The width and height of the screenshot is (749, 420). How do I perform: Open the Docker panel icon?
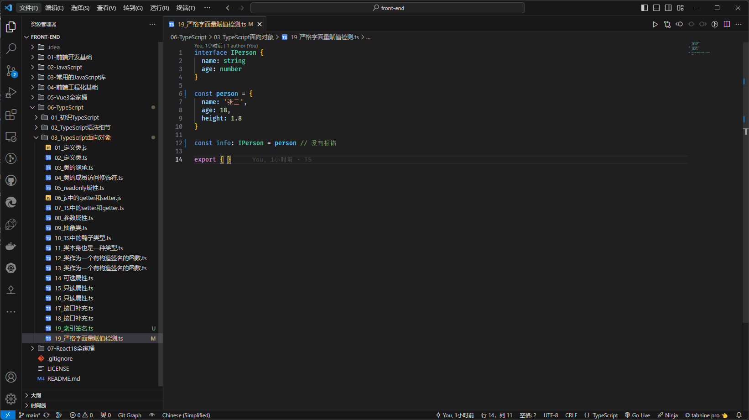coord(11,247)
